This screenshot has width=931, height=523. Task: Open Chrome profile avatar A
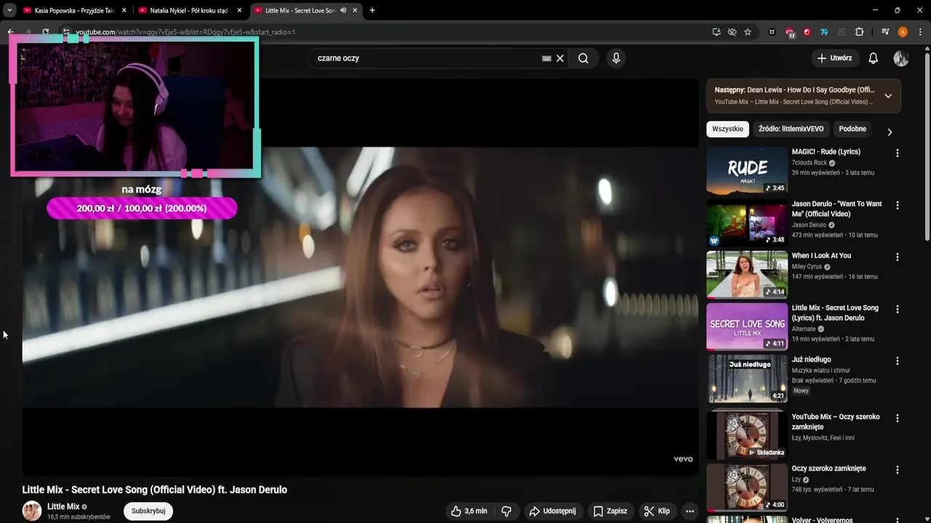pos(903,32)
